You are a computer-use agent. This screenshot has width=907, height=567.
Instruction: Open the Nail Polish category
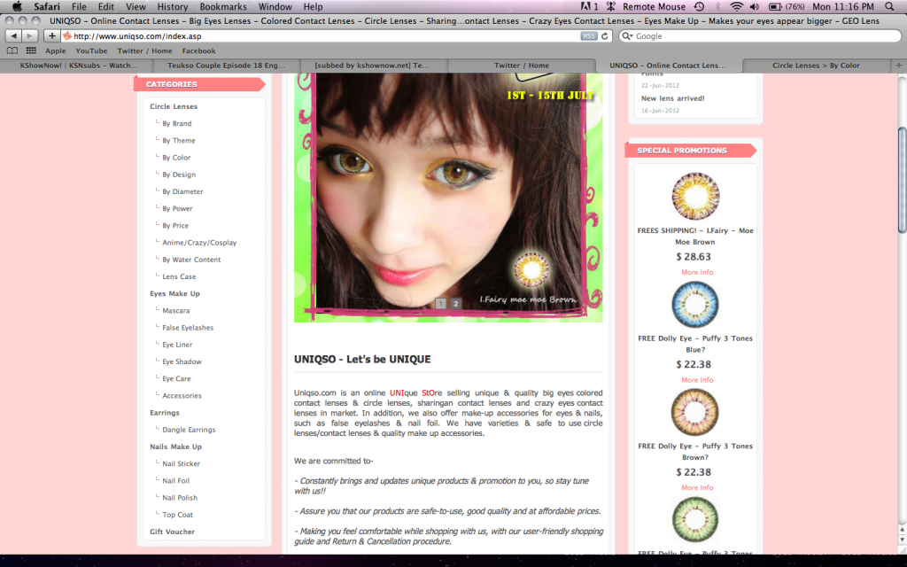click(179, 498)
